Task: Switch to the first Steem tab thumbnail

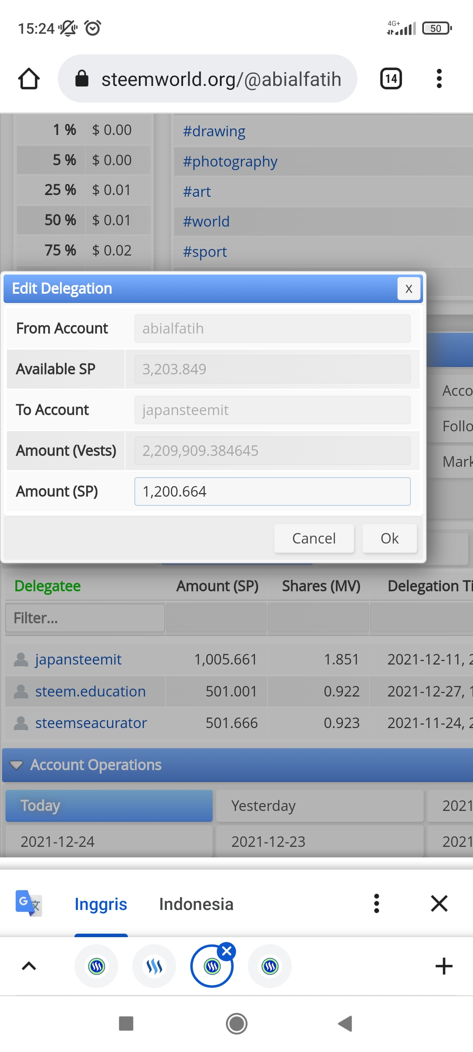Action: coord(96,966)
